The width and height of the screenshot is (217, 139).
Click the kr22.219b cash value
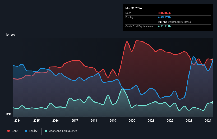[164, 26]
